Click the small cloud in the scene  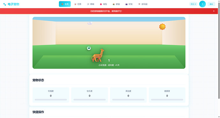90,23
